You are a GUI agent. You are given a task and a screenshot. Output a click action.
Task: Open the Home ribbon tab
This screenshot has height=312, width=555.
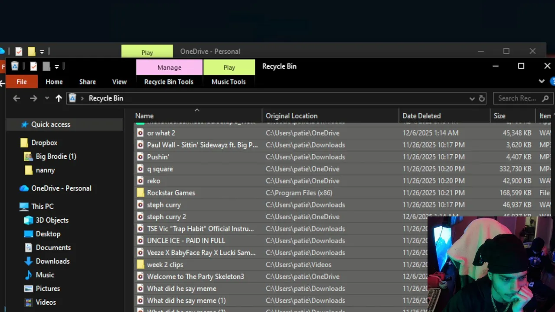click(x=54, y=81)
